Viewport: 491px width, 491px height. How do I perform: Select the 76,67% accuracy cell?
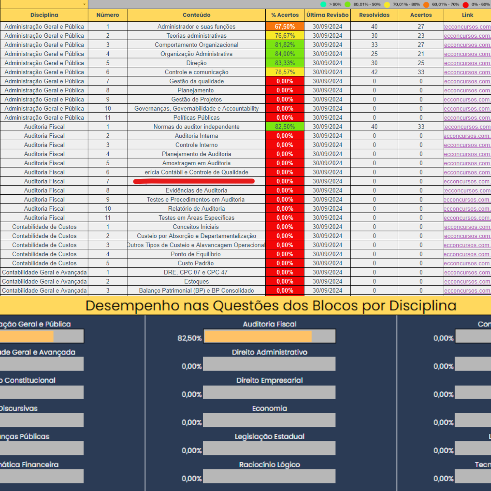pyautogui.click(x=285, y=36)
